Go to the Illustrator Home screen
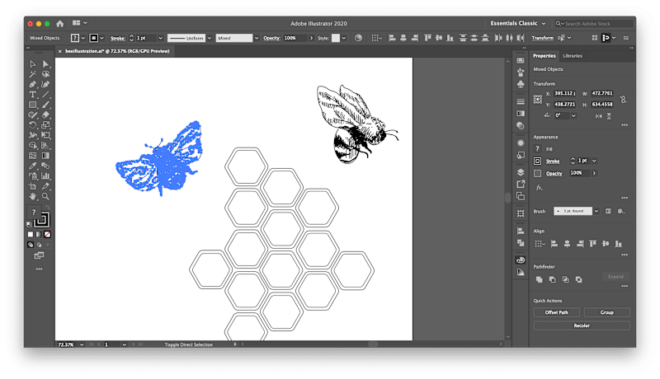Viewport: 660px width, 379px height. [x=59, y=24]
